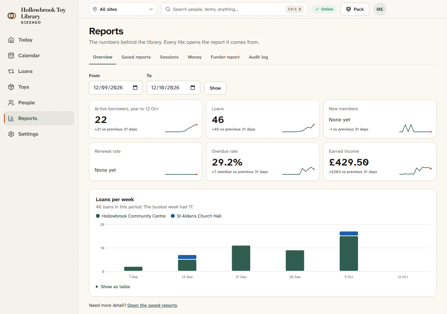Select the Overview tab
This screenshot has width=447, height=314.
[x=103, y=57]
